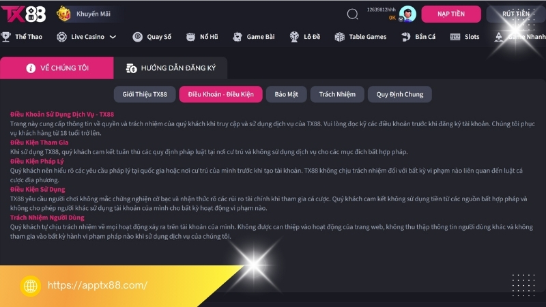Click the user avatar icon
Image resolution: width=546 pixels, height=307 pixels.
[x=407, y=14]
